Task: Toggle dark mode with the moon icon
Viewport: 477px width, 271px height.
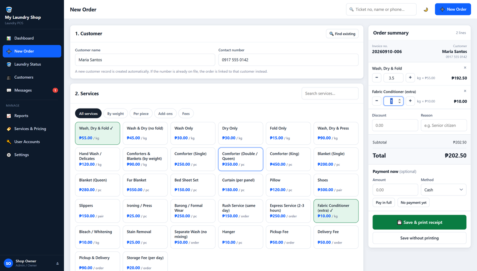Action: click(x=426, y=10)
